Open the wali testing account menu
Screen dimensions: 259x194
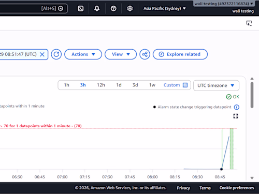[x=224, y=4]
